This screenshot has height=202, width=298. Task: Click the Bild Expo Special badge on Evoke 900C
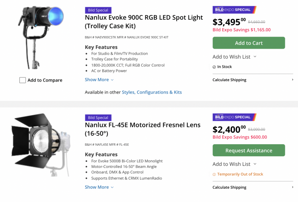tap(234, 10)
